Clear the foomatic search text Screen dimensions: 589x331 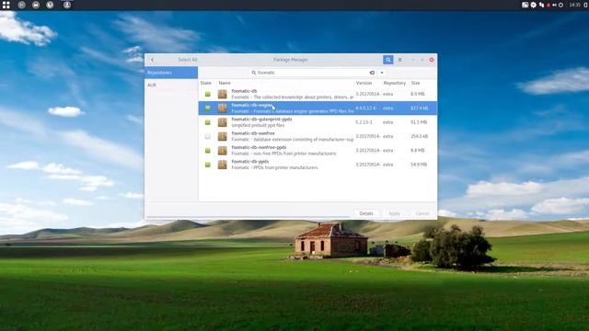pos(372,73)
